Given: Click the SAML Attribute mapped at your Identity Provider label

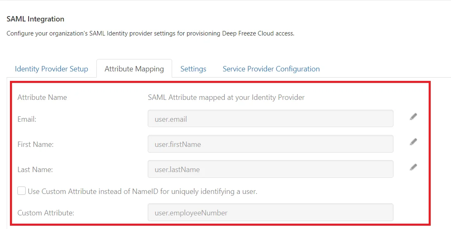Looking at the screenshot, I should pos(226,97).
